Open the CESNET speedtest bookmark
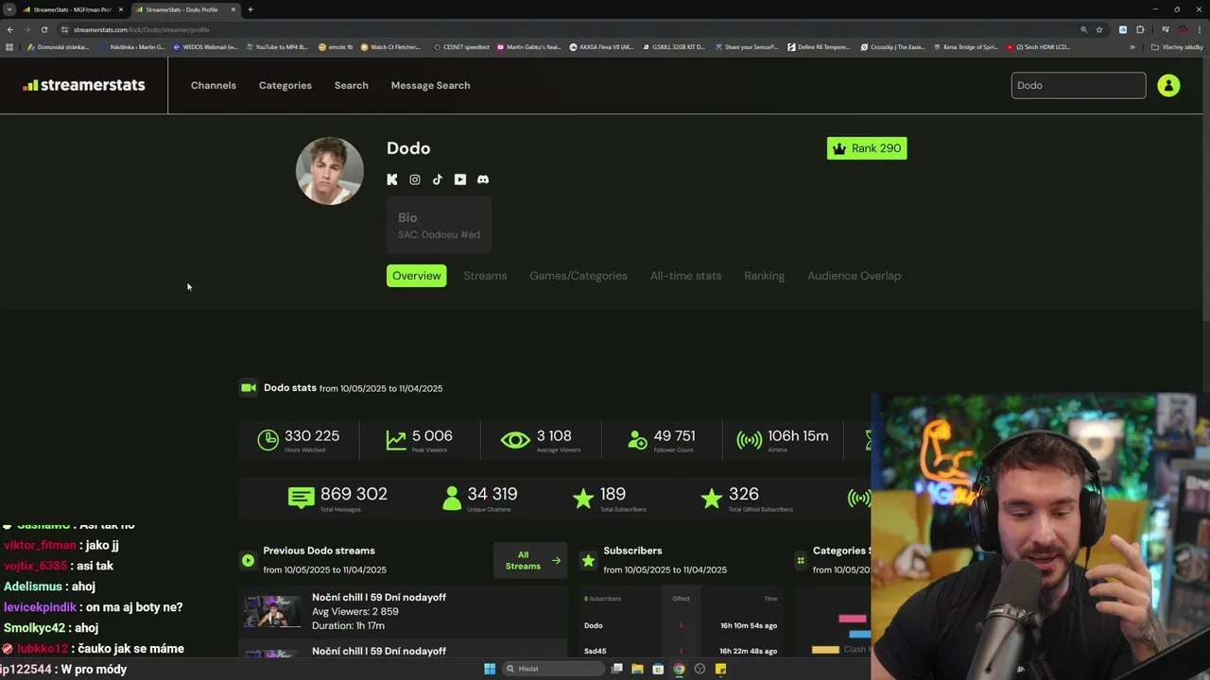Viewport: 1210px width, 680px height. [461, 47]
